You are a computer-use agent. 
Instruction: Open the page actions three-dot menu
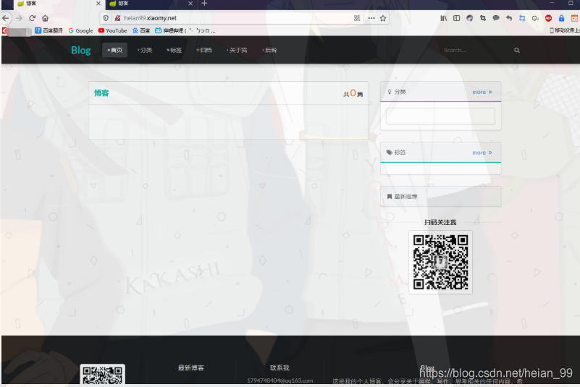[371, 18]
